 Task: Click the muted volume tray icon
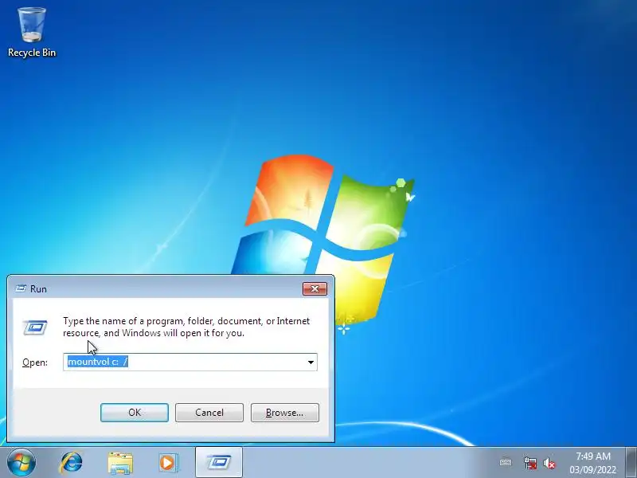[549, 463]
